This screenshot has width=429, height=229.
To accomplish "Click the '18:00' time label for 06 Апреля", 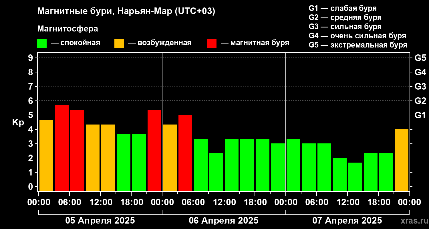I will tap(255, 202).
